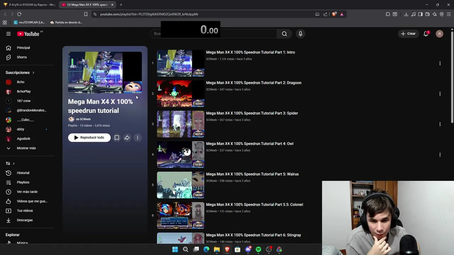Click the Crear button
Screen dimensions: 454x255
[408, 34]
